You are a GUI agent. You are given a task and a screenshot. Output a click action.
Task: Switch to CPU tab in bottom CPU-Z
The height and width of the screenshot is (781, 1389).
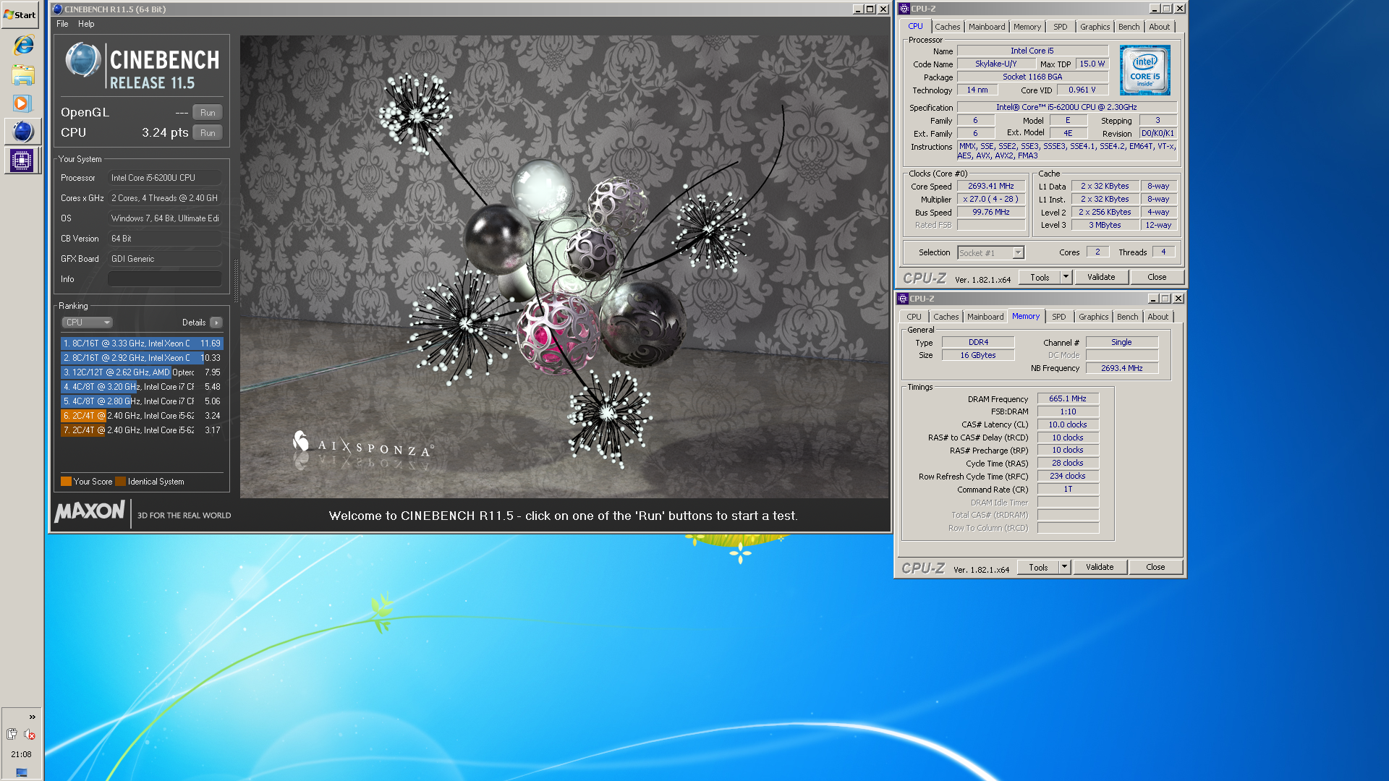tap(914, 317)
